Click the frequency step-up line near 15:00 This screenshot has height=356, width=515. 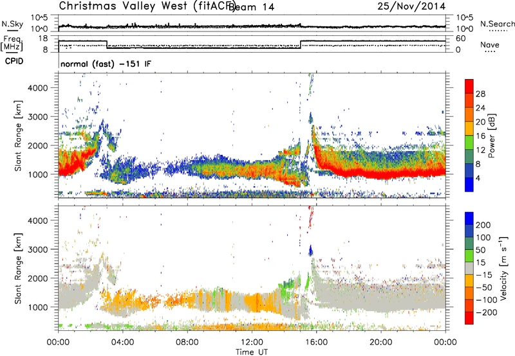tap(301, 44)
